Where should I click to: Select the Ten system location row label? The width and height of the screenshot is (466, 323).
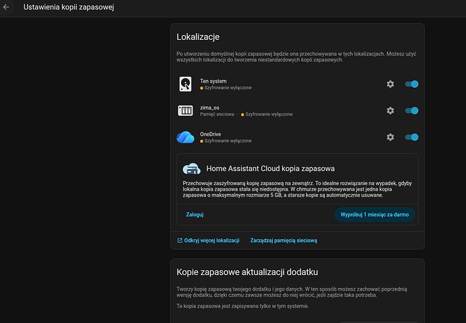pos(213,81)
